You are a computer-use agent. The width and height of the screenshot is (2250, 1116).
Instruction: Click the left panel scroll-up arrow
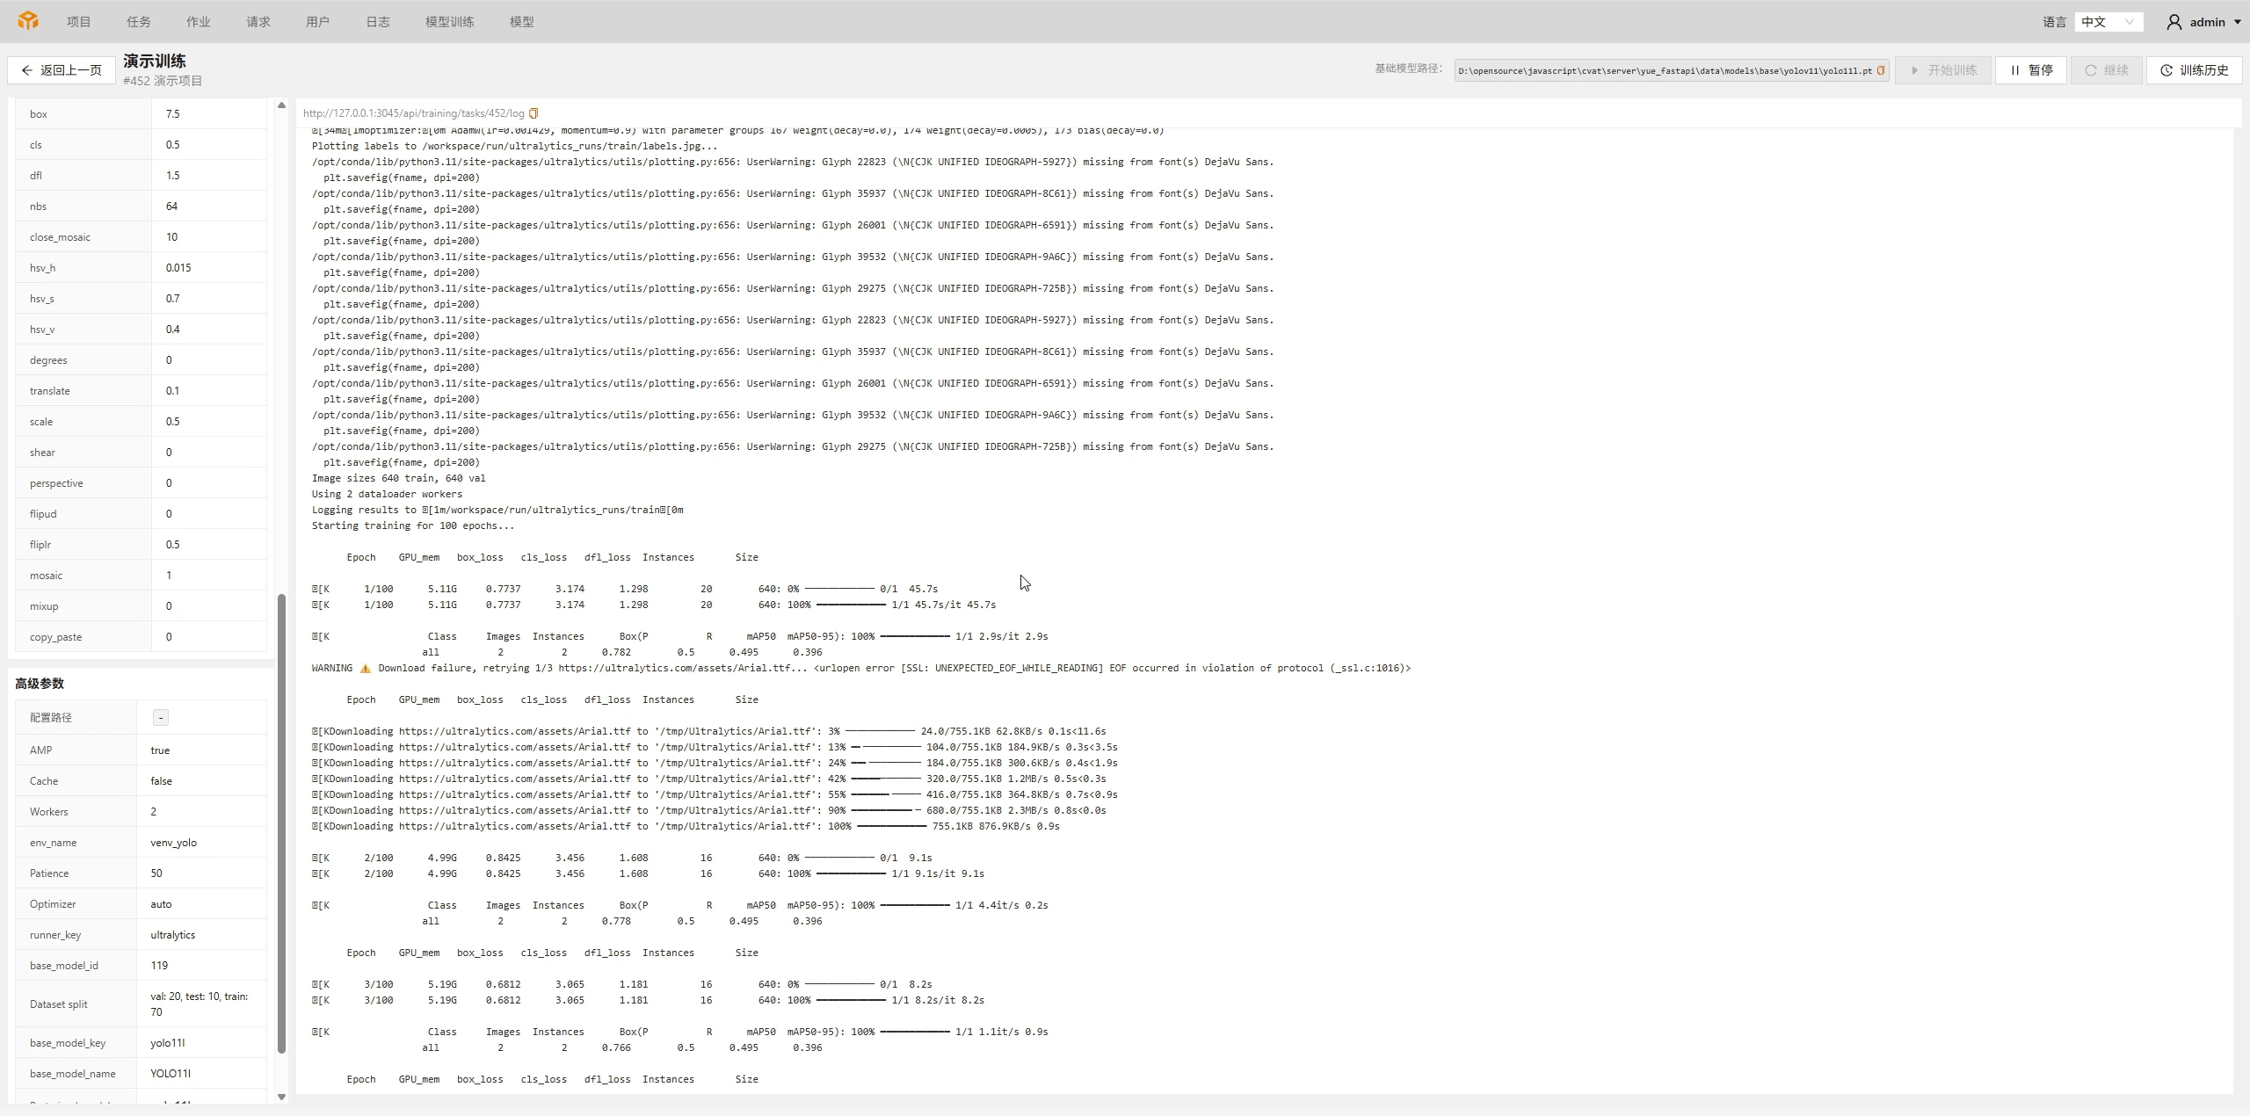tap(281, 105)
